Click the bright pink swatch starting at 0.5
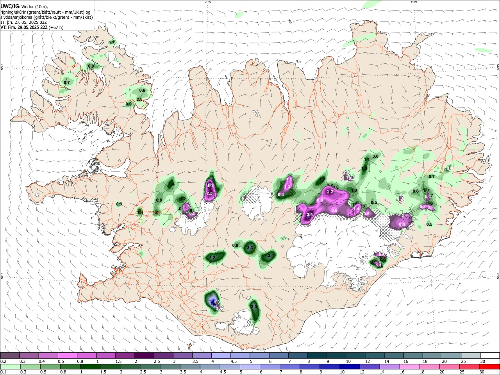Viewport: 500px width, 375px height. click(x=68, y=356)
